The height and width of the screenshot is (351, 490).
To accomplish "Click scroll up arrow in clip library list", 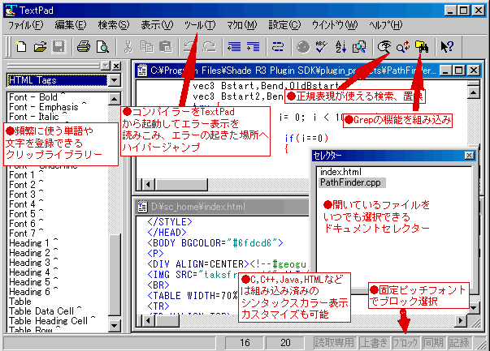I will pyautogui.click(x=115, y=99).
